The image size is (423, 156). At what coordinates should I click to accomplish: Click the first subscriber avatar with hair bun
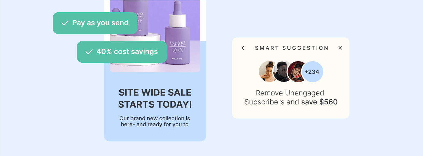click(268, 71)
